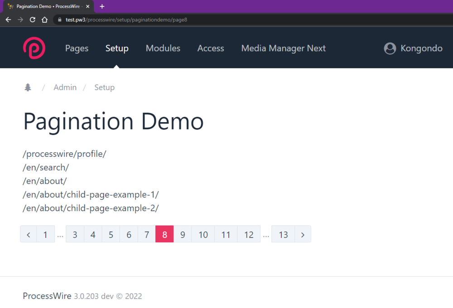Click the ProcessWire footer link
The height and width of the screenshot is (308, 453).
pos(47,296)
